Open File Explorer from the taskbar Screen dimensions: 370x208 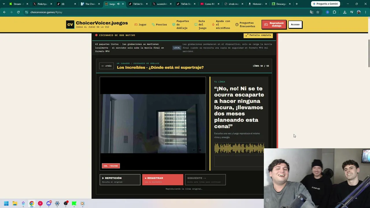(x=15, y=203)
